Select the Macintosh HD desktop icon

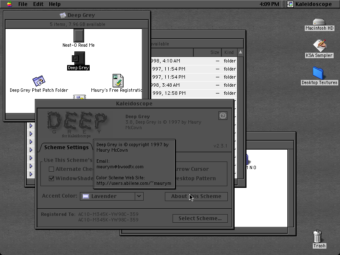point(319,22)
